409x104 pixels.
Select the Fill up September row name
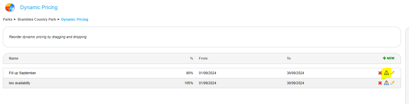[x=22, y=73]
